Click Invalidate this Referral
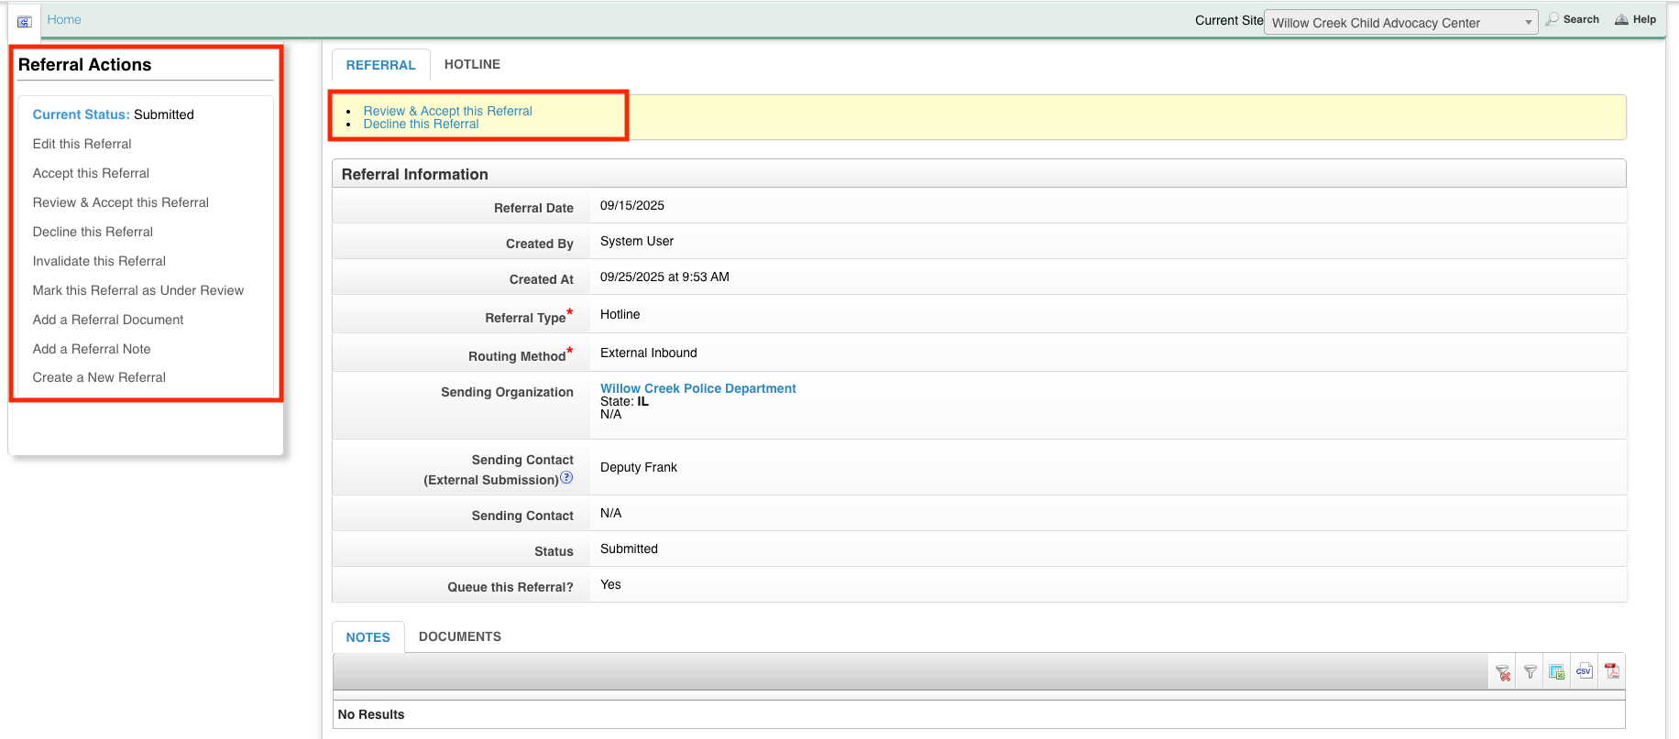The image size is (1679, 739). click(x=99, y=261)
